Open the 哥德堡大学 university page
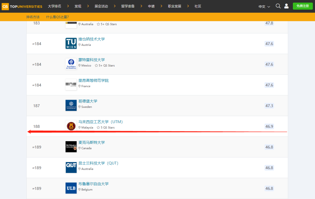315x199 pixels. (88, 101)
